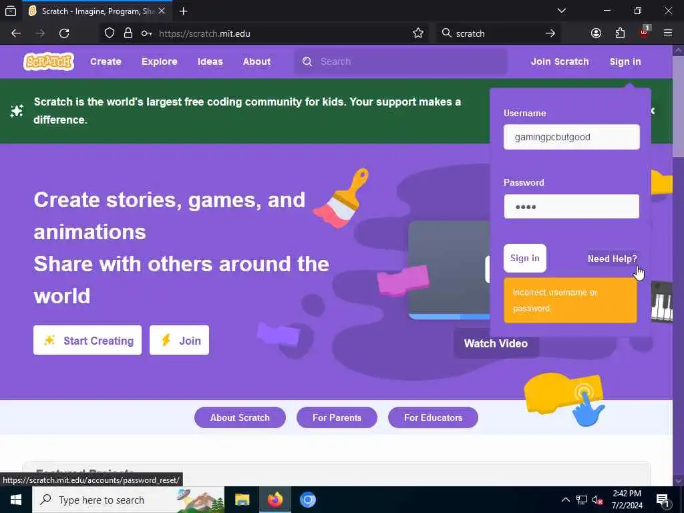Click Firefox icon in the taskbar
This screenshot has width=684, height=513.
[275, 500]
